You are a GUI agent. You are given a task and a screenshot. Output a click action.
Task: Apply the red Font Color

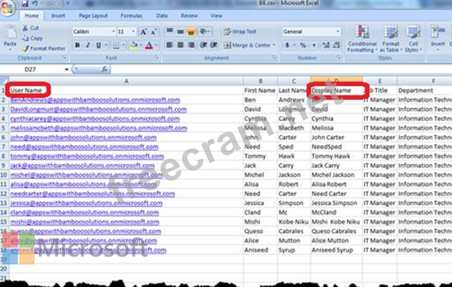click(x=149, y=45)
